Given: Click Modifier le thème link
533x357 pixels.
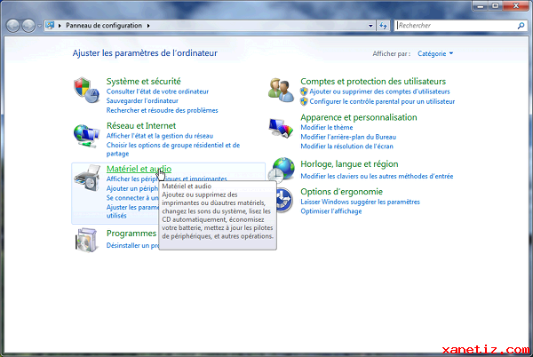Looking at the screenshot, I should click(x=327, y=127).
